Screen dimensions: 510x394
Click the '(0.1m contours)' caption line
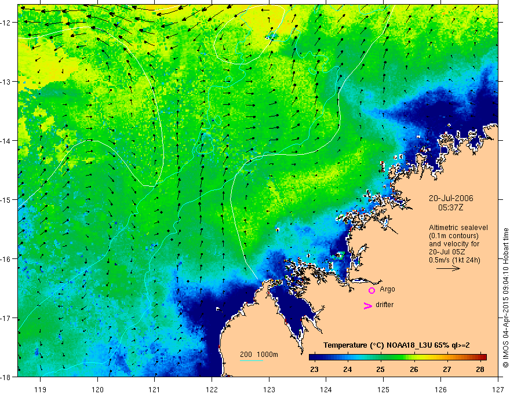[x=454, y=236]
